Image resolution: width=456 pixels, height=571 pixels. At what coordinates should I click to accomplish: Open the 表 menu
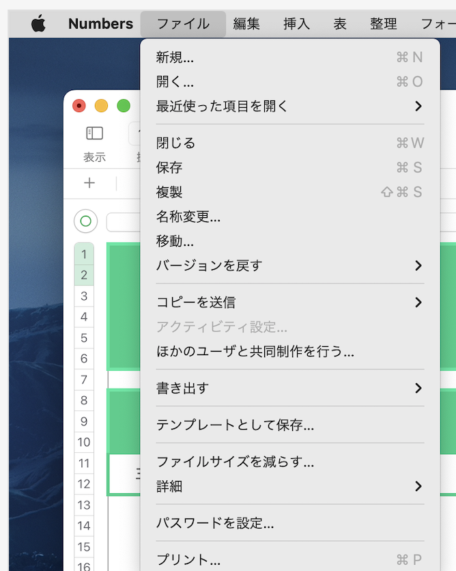point(339,24)
